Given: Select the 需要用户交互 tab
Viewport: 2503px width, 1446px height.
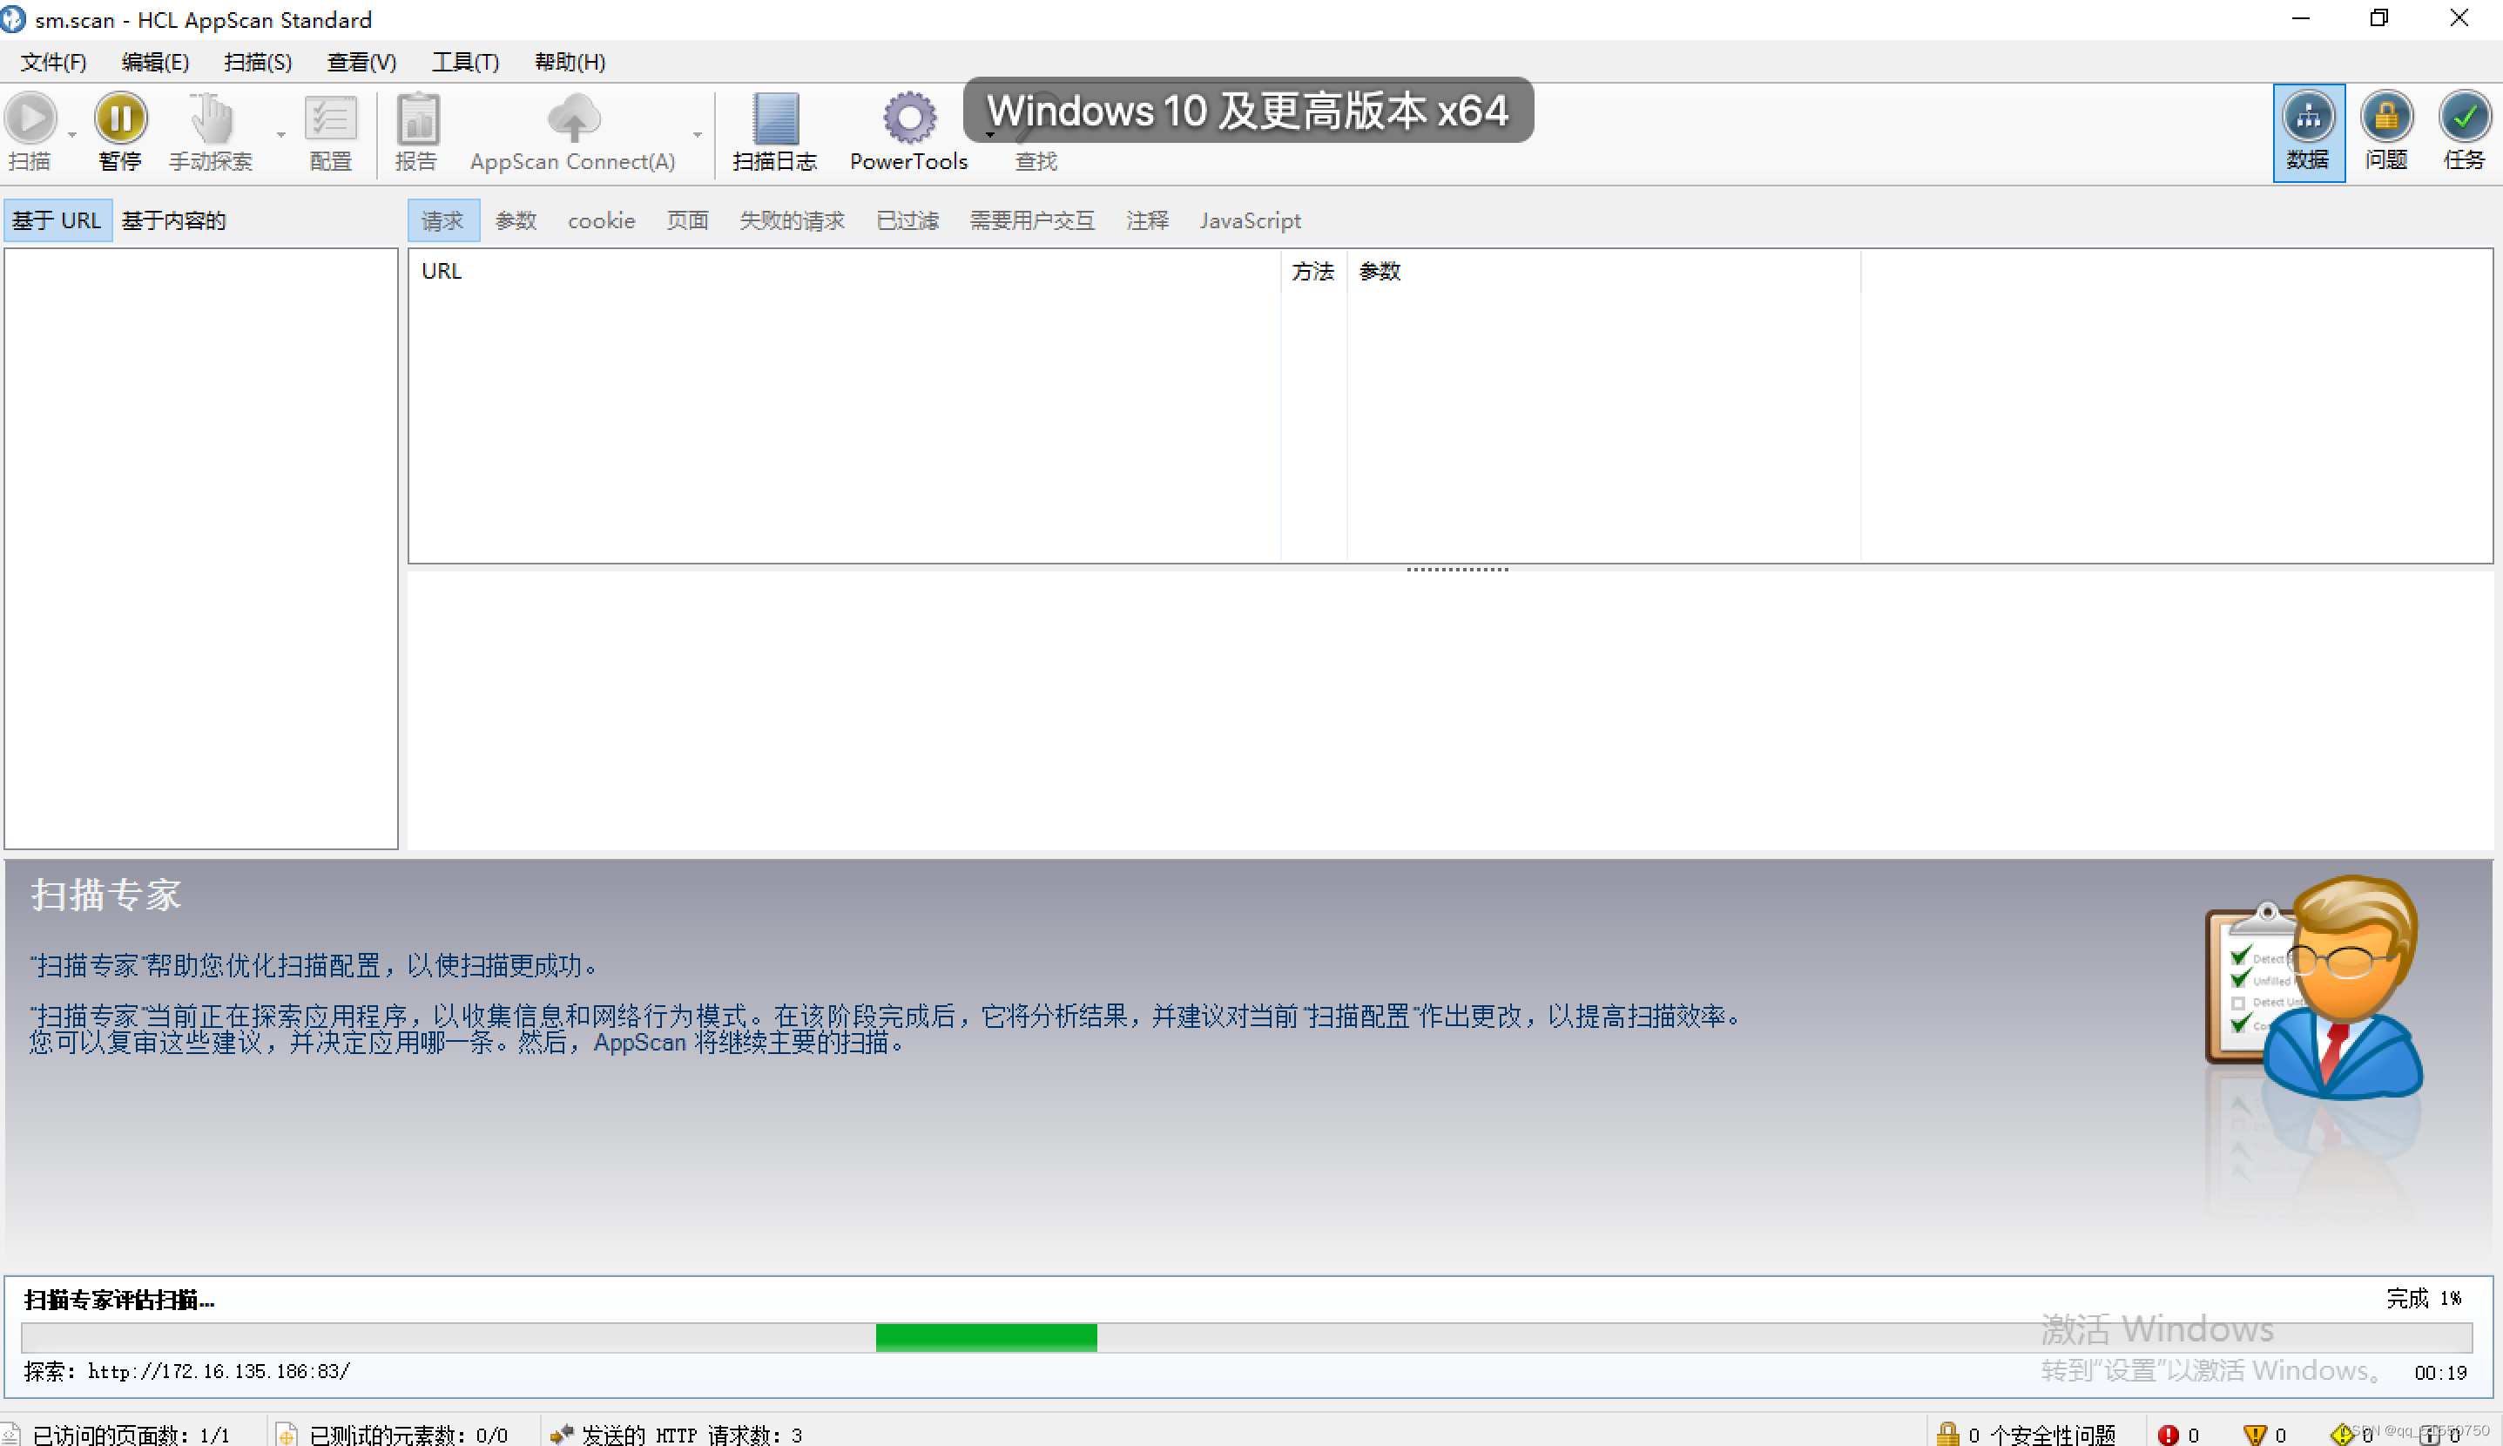Looking at the screenshot, I should (1031, 220).
